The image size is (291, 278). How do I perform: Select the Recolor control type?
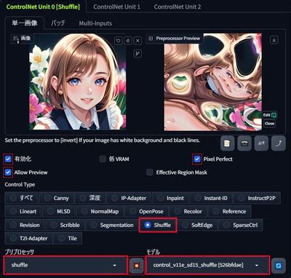(x=188, y=211)
